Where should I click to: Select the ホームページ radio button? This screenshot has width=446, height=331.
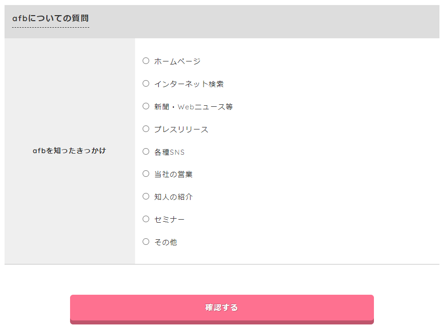[146, 60]
